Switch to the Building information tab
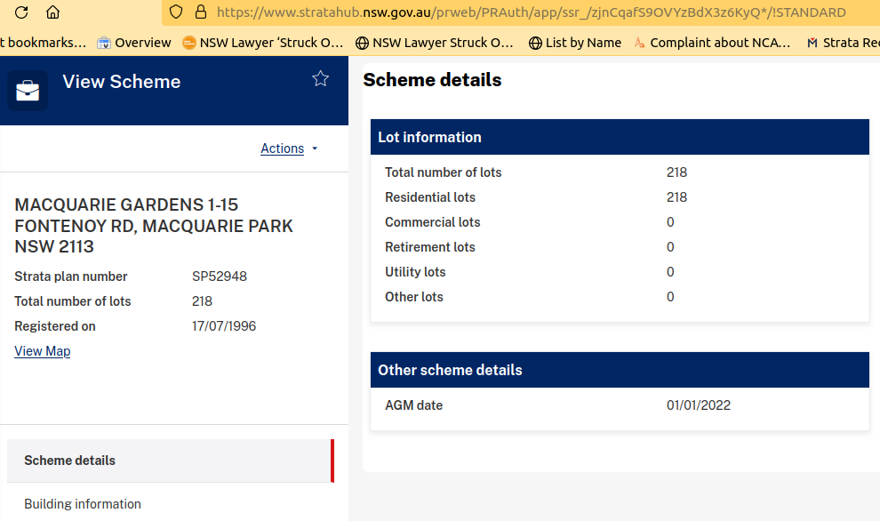 (x=83, y=504)
